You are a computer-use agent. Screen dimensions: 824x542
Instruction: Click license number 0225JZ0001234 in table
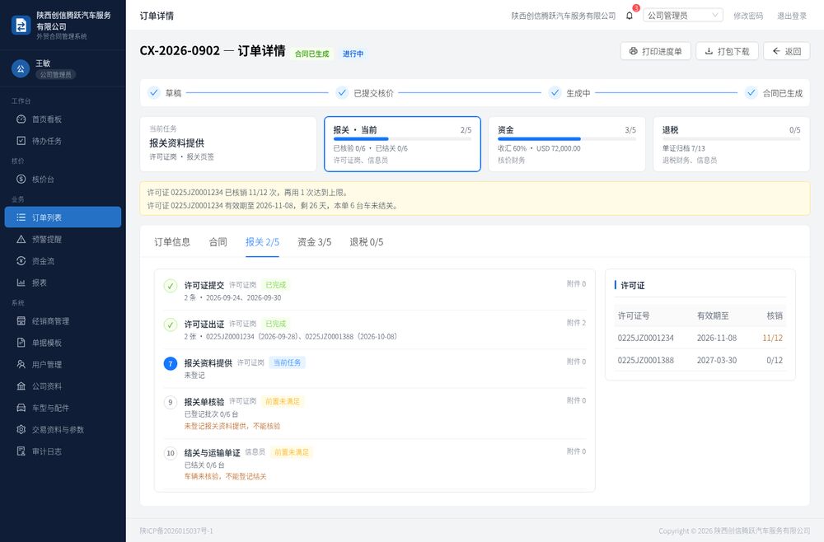pyautogui.click(x=645, y=339)
